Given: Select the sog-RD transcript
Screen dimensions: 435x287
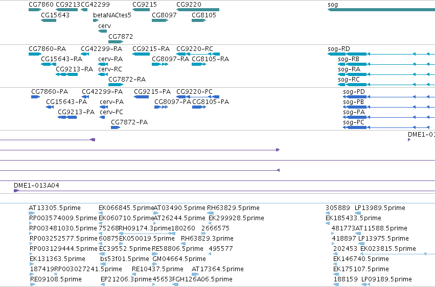Looking at the screenshot, I should [339, 49].
